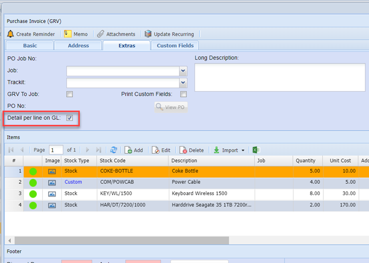Refresh the items grid

tap(114, 150)
